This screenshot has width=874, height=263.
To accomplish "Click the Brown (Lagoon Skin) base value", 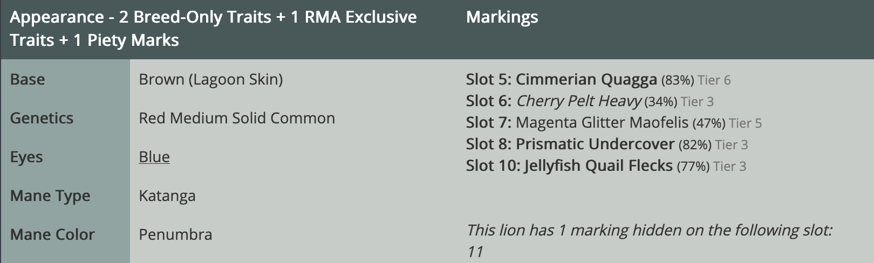I will coord(210,80).
